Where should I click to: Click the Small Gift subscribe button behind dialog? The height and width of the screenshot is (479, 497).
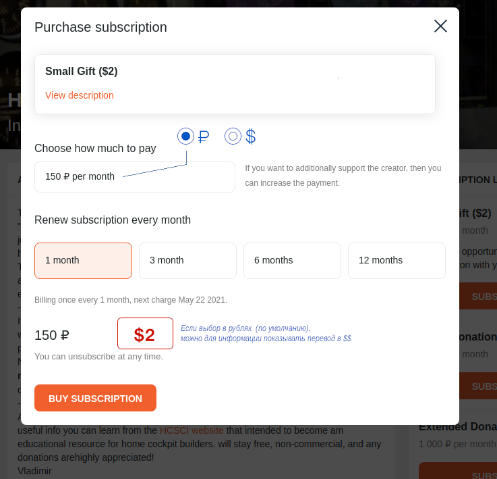(478, 296)
